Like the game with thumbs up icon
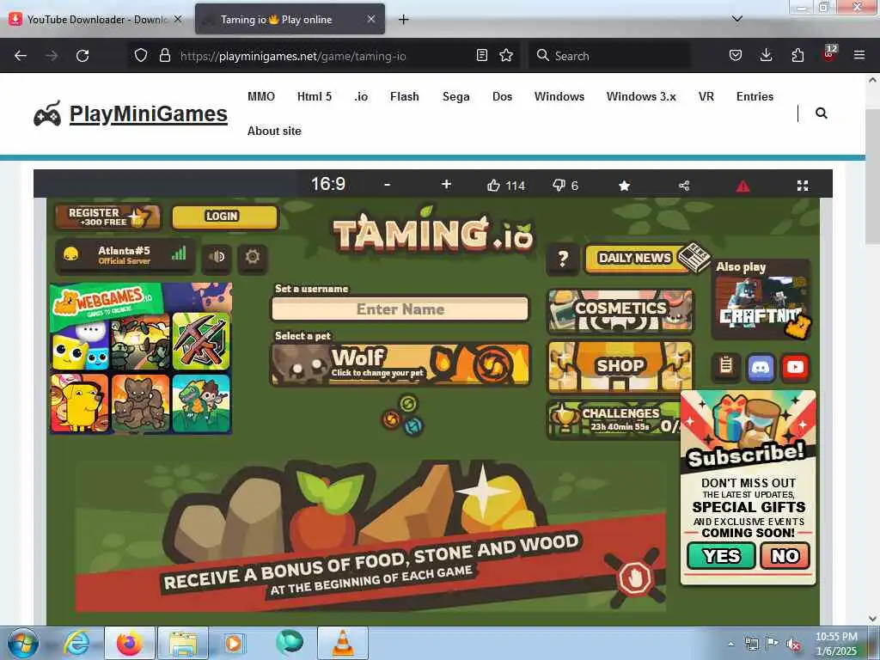 click(x=493, y=186)
